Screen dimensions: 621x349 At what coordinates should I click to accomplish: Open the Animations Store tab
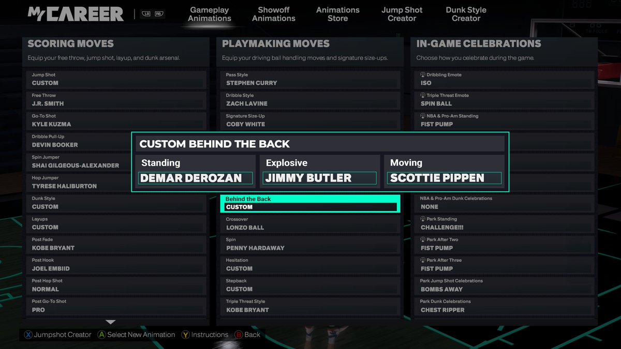[338, 14]
